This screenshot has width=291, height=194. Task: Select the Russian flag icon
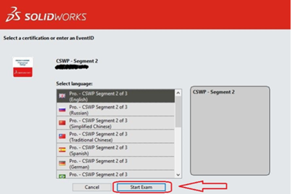click(x=62, y=109)
